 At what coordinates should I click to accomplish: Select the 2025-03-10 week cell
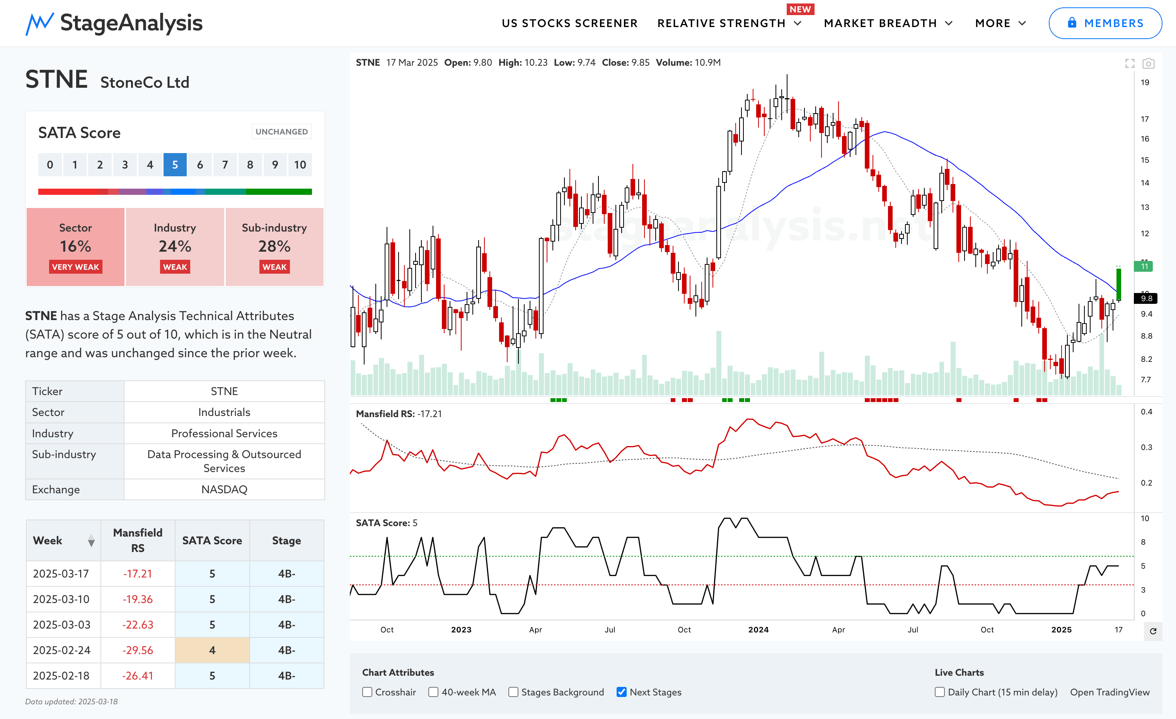coord(63,599)
